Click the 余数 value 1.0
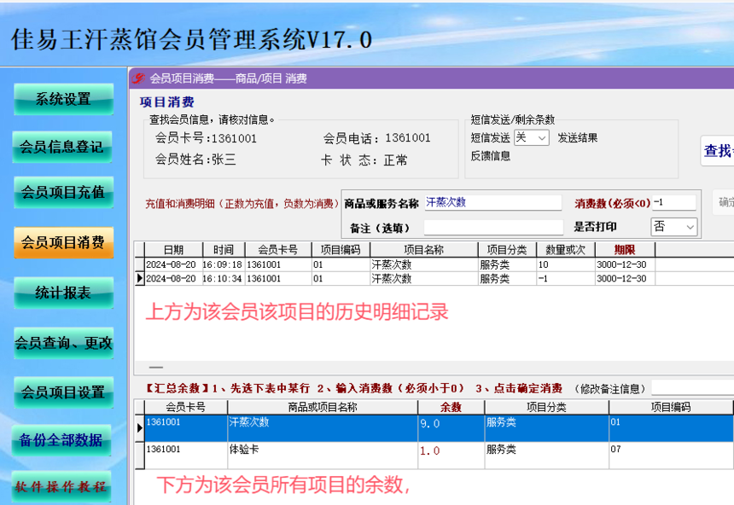This screenshot has height=505, width=734. (x=429, y=450)
